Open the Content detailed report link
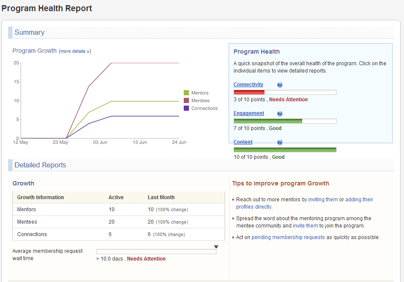Screen dimensions: 404x282 point(243,142)
